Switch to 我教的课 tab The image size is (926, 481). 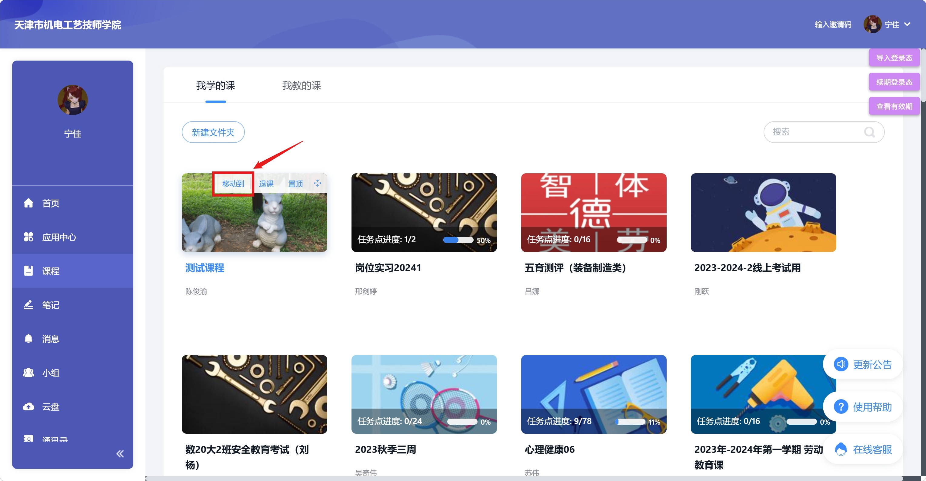(301, 85)
